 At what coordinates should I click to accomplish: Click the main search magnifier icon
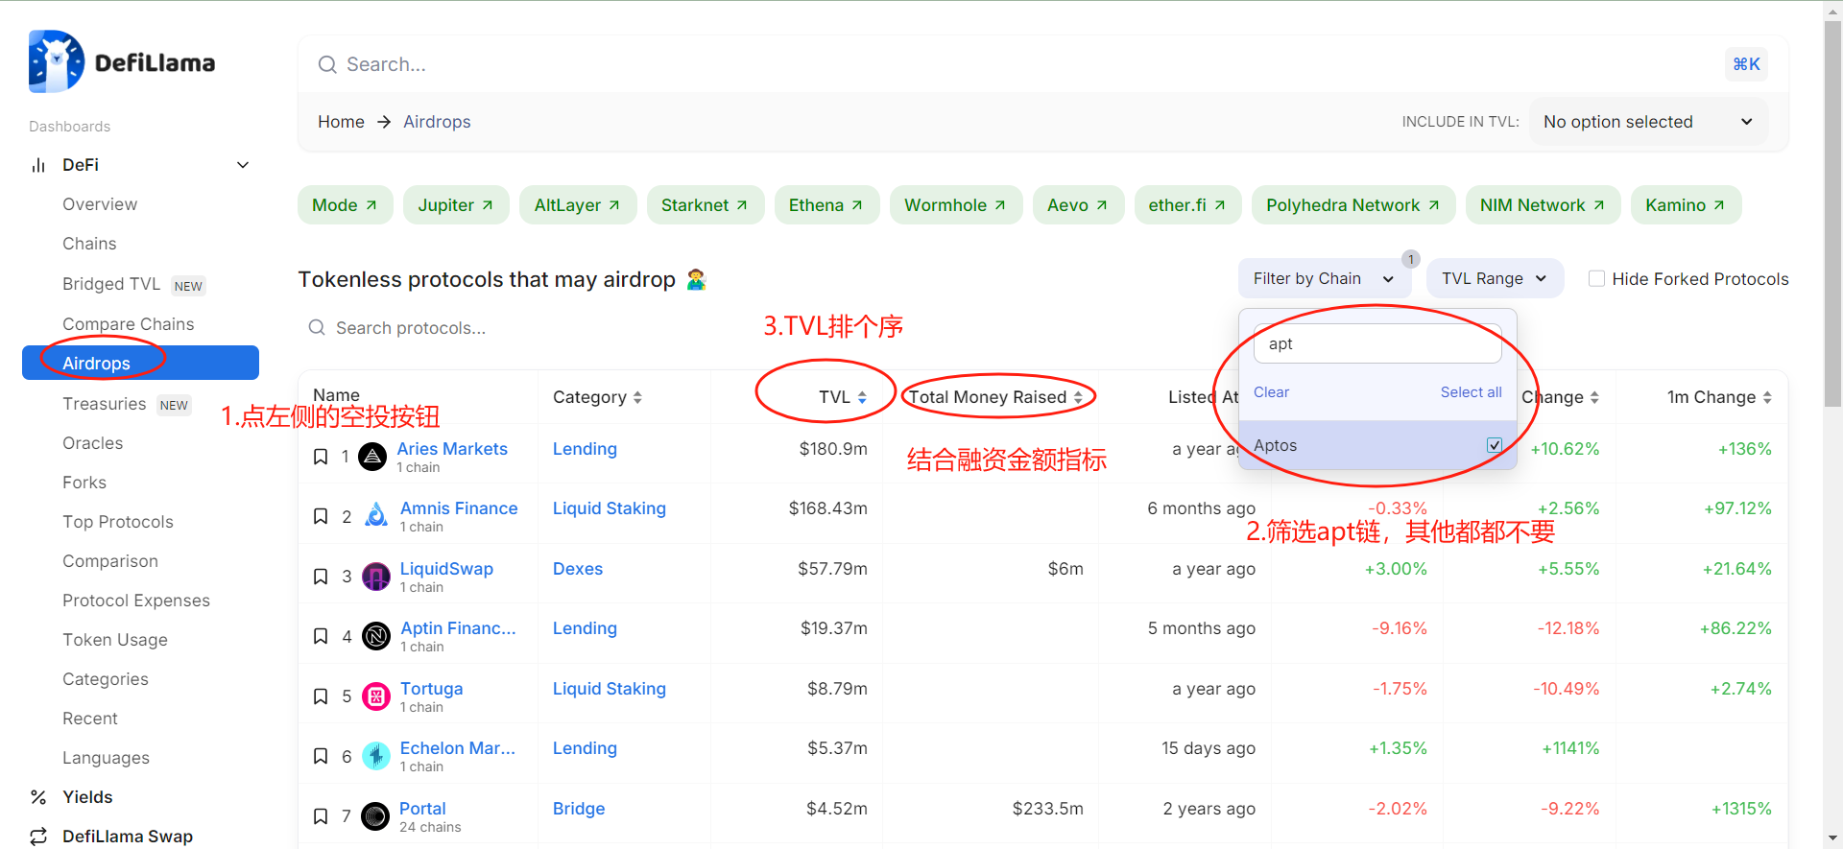327,64
